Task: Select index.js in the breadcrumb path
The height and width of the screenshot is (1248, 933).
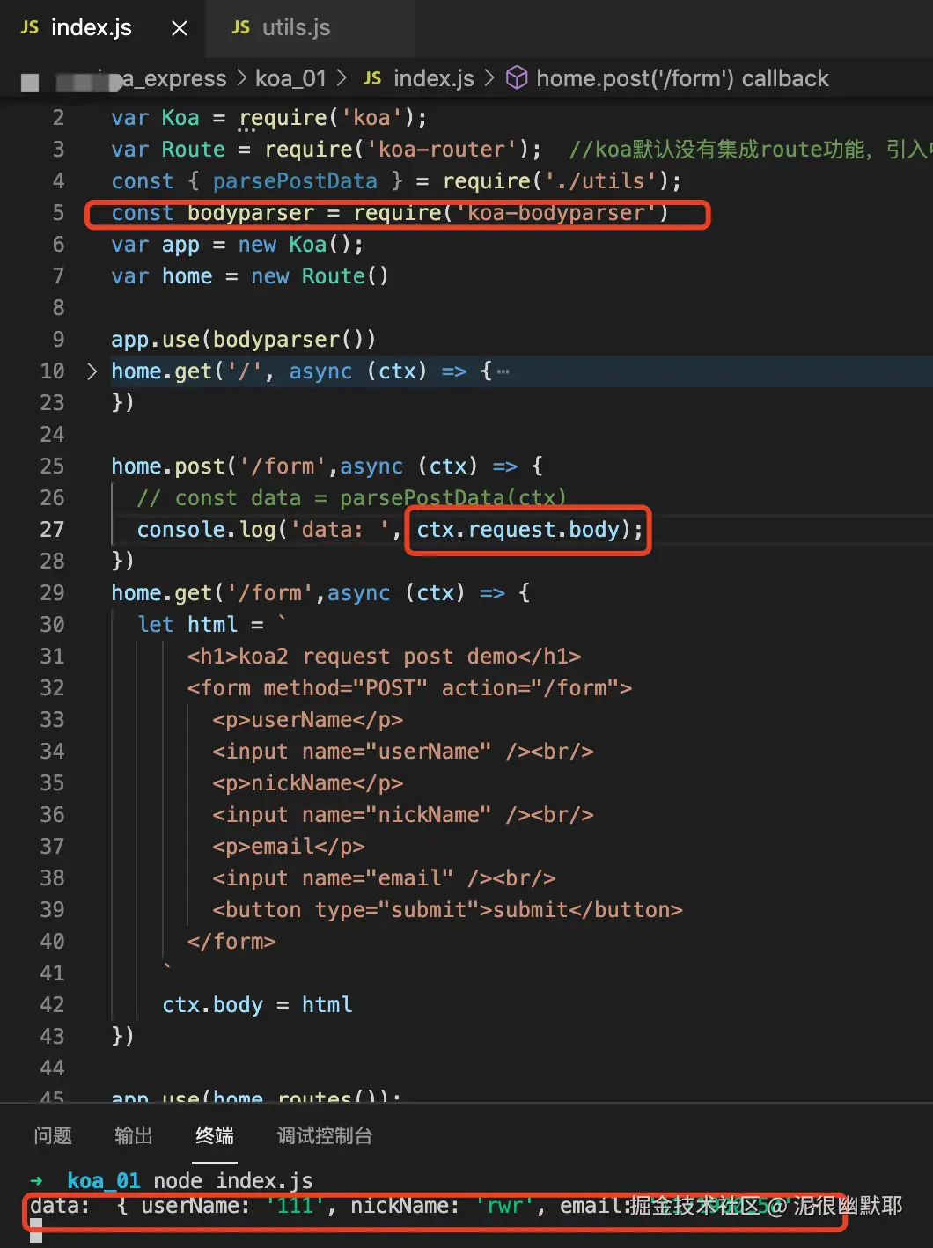Action: (x=433, y=78)
